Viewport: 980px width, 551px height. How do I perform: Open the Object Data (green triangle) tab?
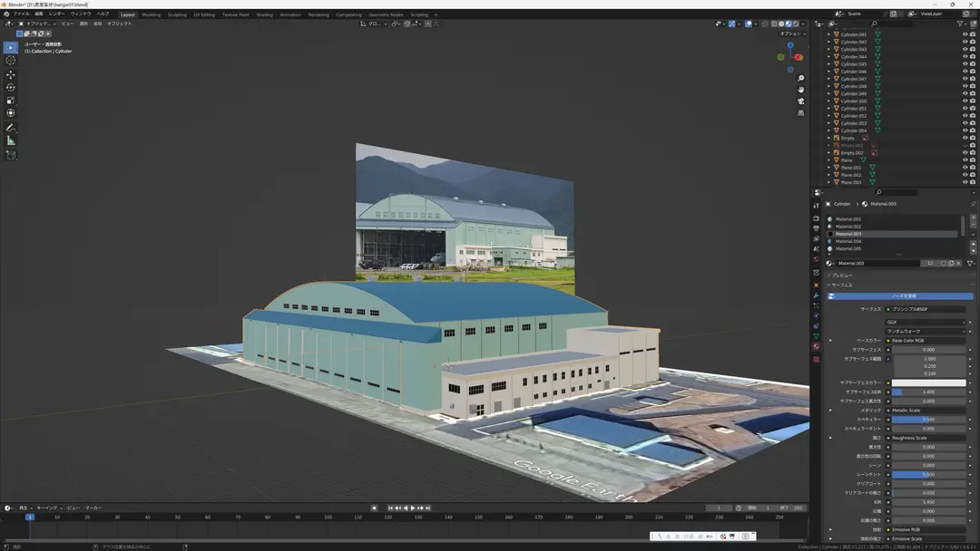(817, 336)
